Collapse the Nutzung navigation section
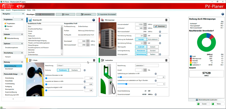The height and width of the screenshot is (109, 226). (22, 62)
